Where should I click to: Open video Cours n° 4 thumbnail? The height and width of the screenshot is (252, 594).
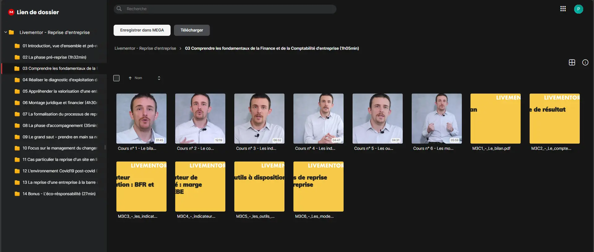[319, 119]
